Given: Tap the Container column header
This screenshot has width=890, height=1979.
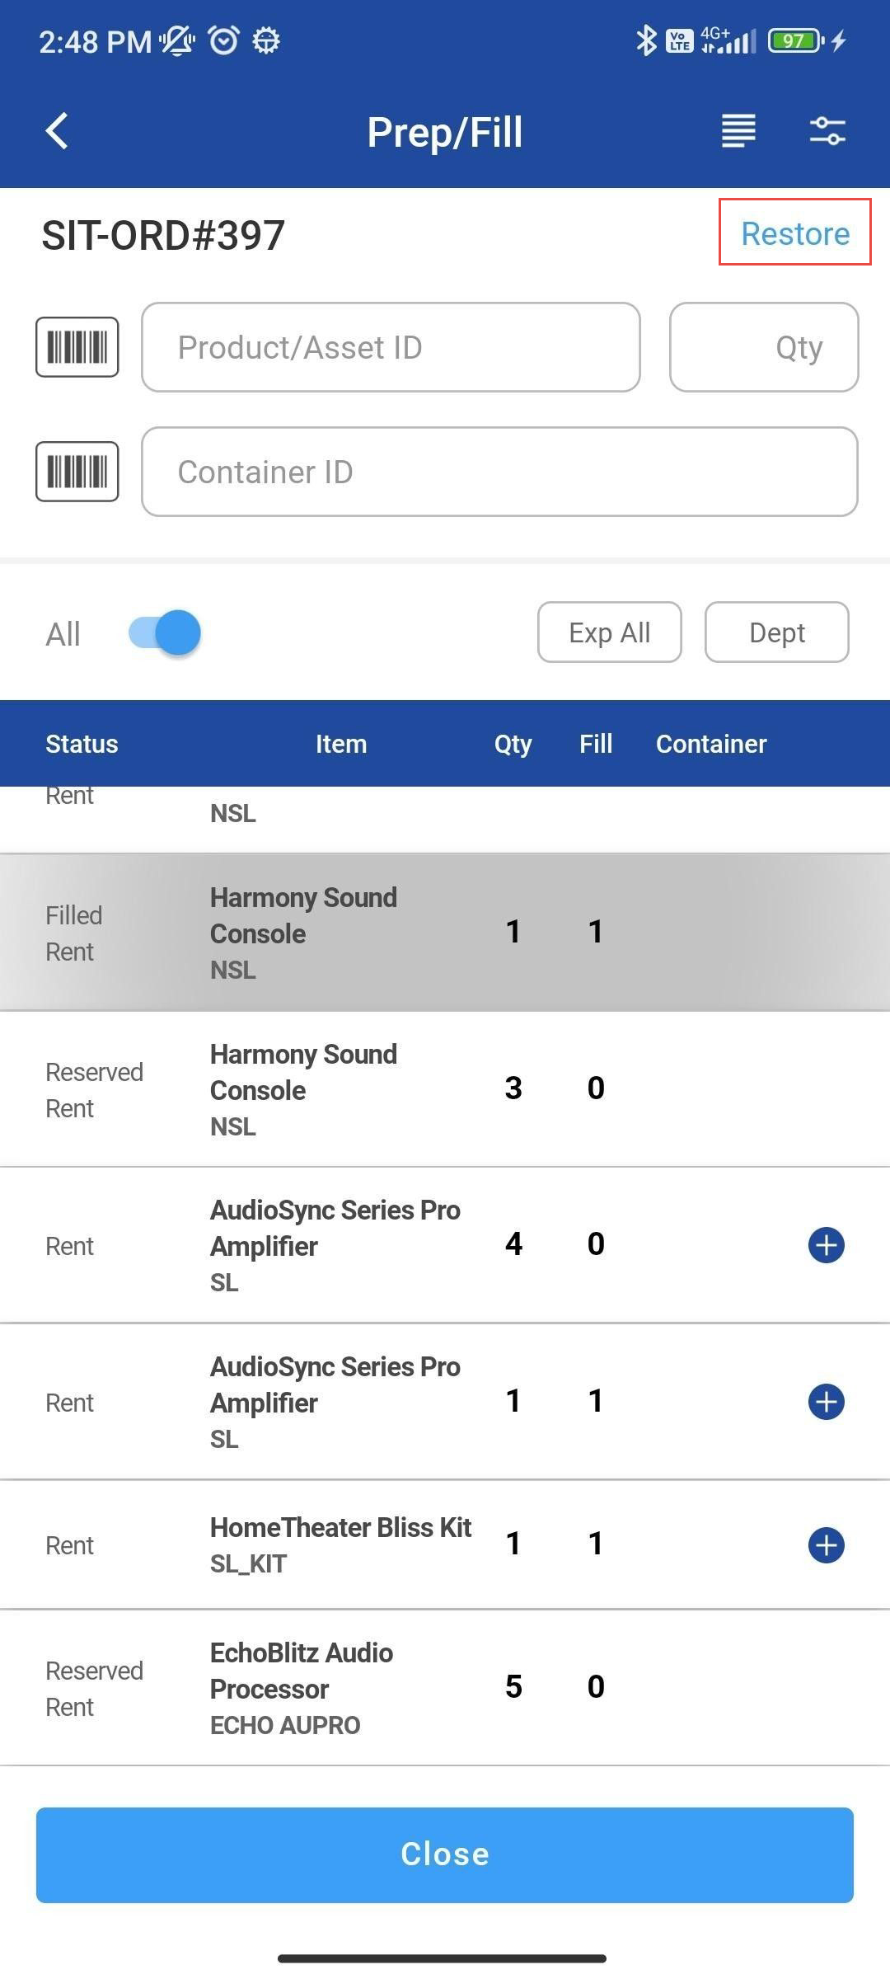Looking at the screenshot, I should coord(711,744).
